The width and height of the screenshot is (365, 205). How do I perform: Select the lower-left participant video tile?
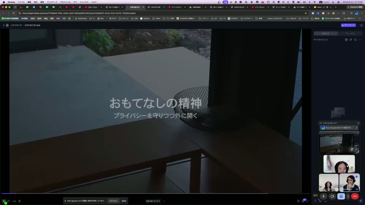pos(328,183)
